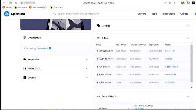This screenshot has height=110, width=196.
Task: Click the Properties label icon
Action: point(24,59)
